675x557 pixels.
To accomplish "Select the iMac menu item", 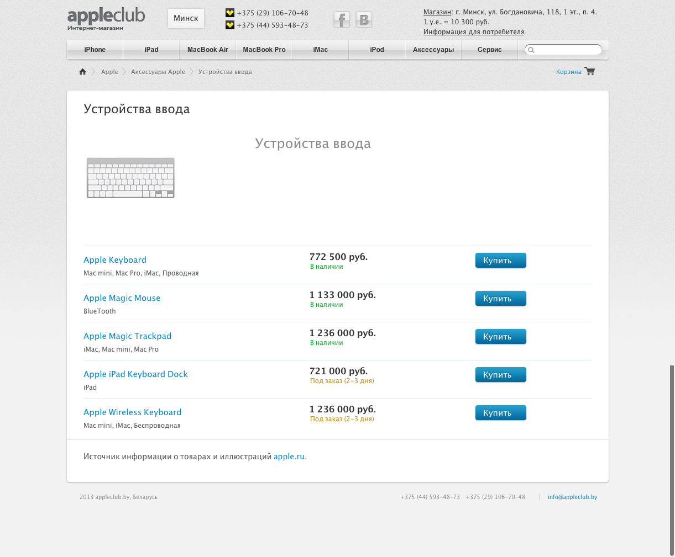I will pyautogui.click(x=321, y=50).
